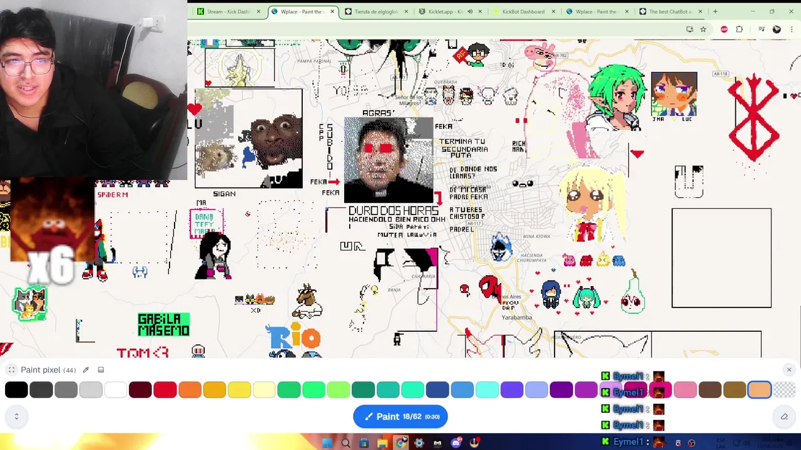Pick the cyan color swatch
This screenshot has height=450, width=801.
tap(487, 390)
